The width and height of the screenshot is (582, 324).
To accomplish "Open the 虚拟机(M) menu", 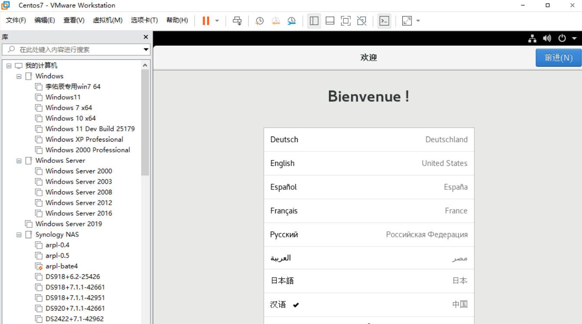I will (107, 20).
